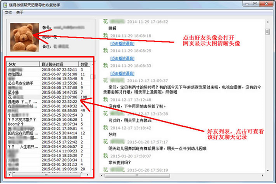Click the message 没有哦，下午再带她去照算了啦

click(137, 107)
